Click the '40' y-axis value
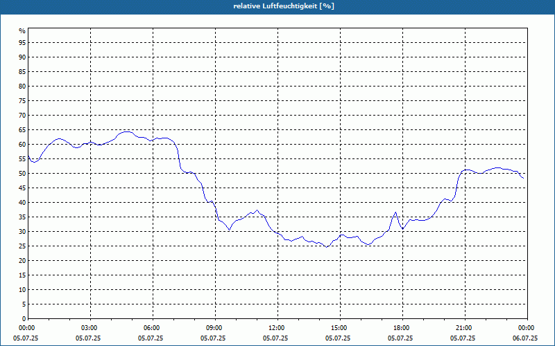Image resolution: width=555 pixels, height=346 pixels. [22, 203]
